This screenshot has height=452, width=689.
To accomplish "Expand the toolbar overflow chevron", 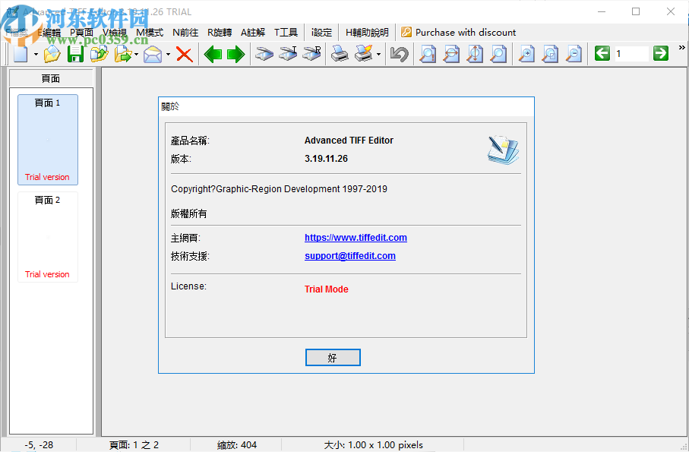I will tap(681, 47).
